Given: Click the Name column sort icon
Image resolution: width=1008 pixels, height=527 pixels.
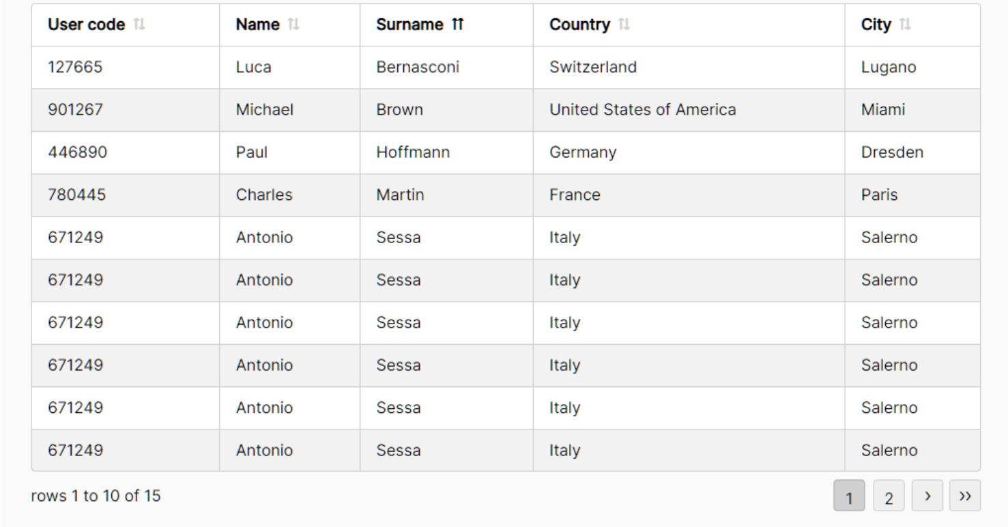Looking at the screenshot, I should point(293,25).
